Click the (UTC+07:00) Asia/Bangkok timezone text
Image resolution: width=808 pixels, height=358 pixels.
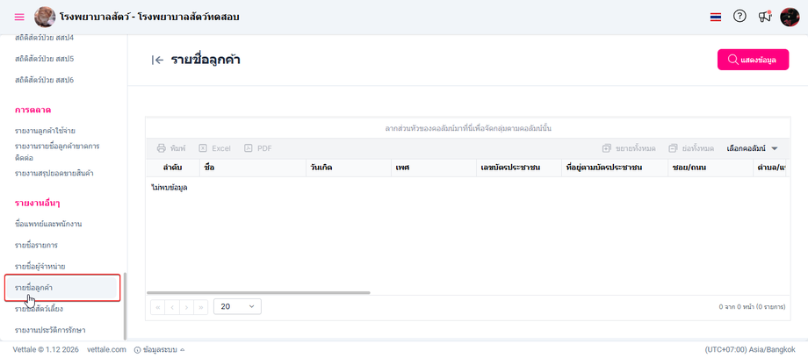pos(750,349)
